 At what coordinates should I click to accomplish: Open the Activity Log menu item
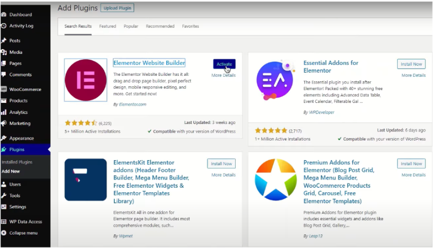(21, 26)
